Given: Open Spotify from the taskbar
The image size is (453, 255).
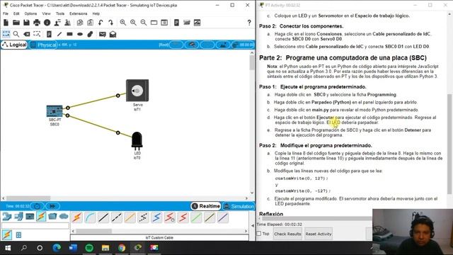Looking at the screenshot, I should coord(89,248).
